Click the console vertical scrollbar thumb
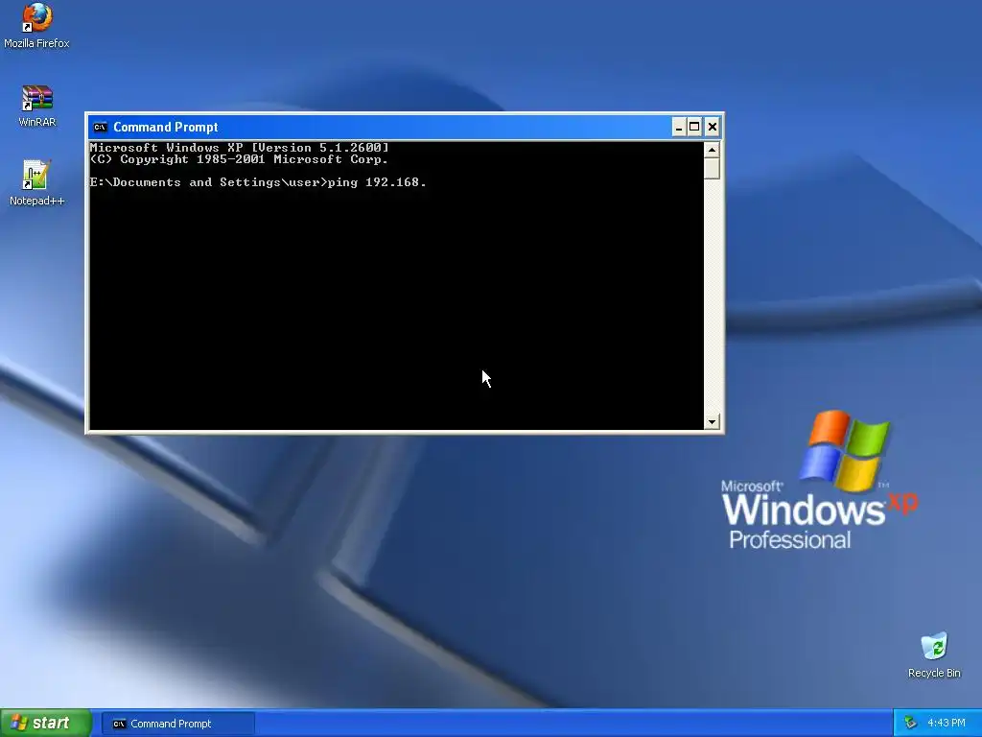 click(x=712, y=169)
